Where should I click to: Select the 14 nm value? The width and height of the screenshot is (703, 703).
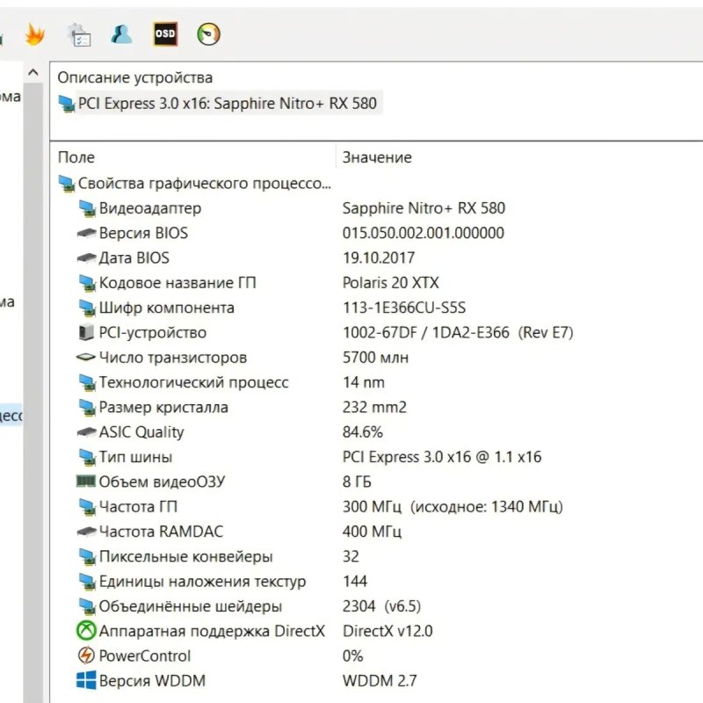coord(364,382)
